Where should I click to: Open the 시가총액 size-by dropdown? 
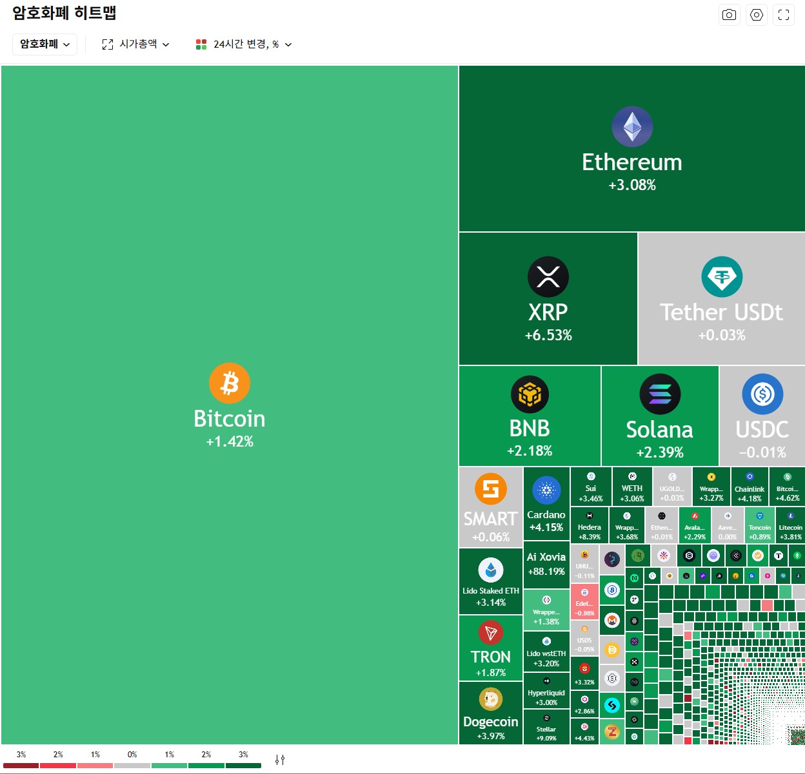click(x=136, y=44)
